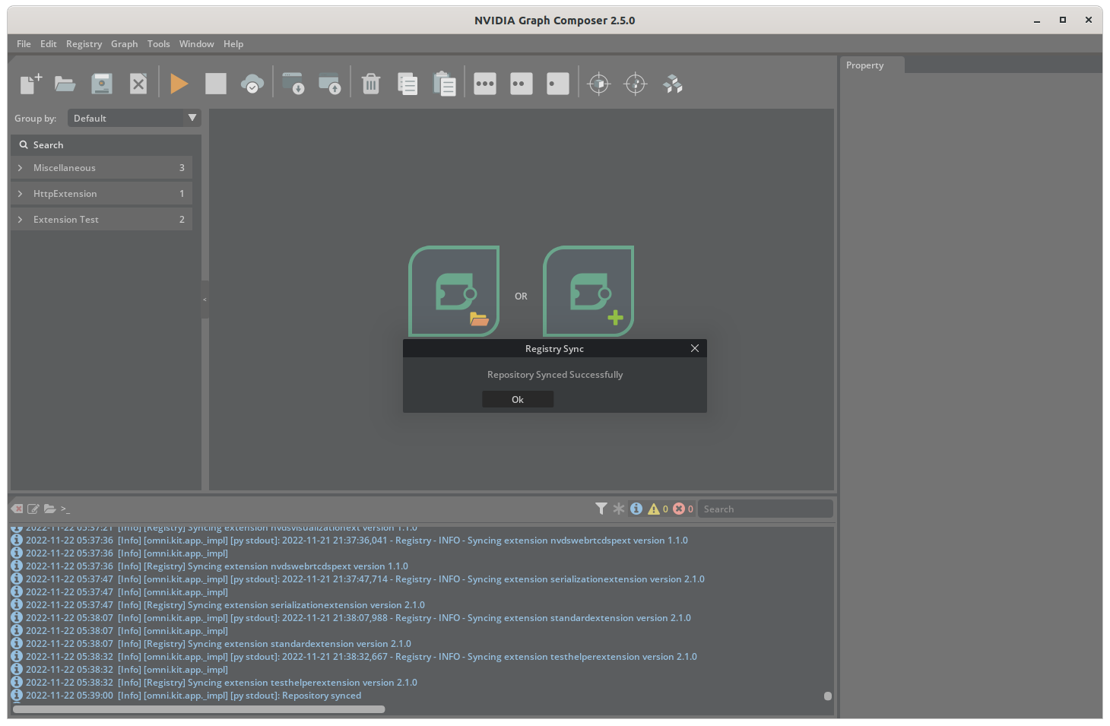Click the create new graph tile with plus

[588, 291]
